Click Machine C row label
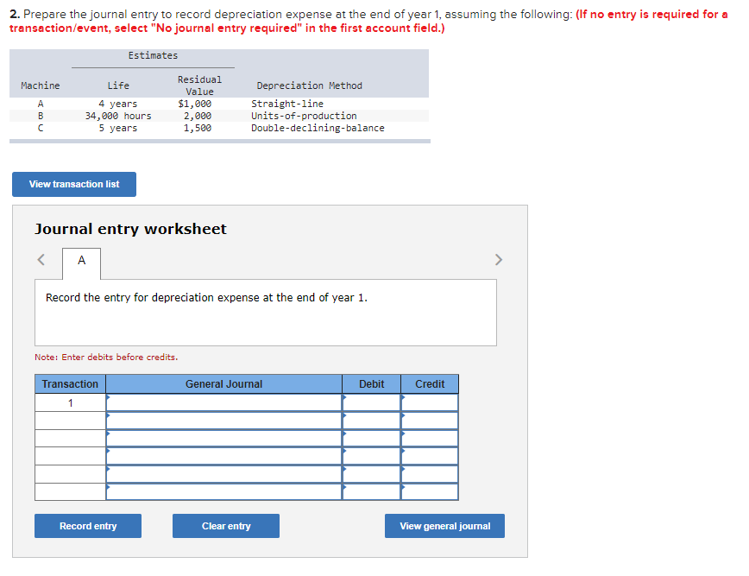Viewport: 749px width, 576px height. [x=41, y=128]
